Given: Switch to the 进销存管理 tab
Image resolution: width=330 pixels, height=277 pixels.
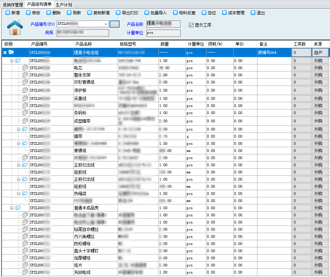Looking at the screenshot, I should point(13,5).
